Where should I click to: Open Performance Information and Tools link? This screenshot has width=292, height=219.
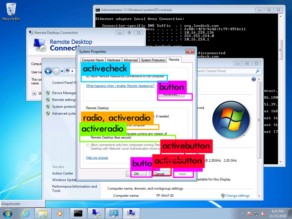(x=74, y=188)
